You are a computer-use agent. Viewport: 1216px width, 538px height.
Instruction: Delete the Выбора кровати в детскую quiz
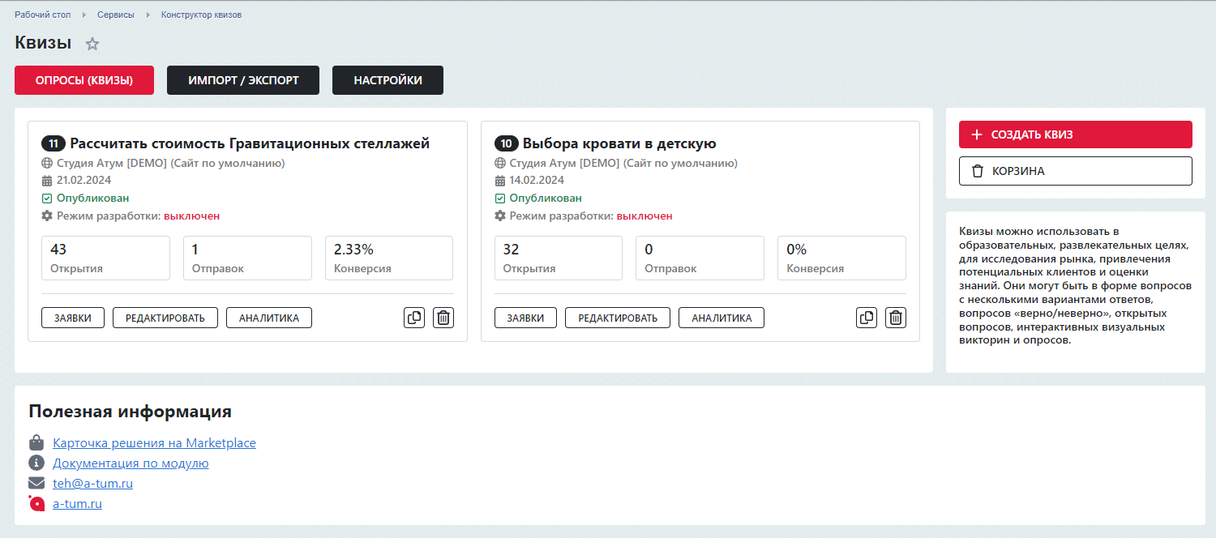coord(896,318)
